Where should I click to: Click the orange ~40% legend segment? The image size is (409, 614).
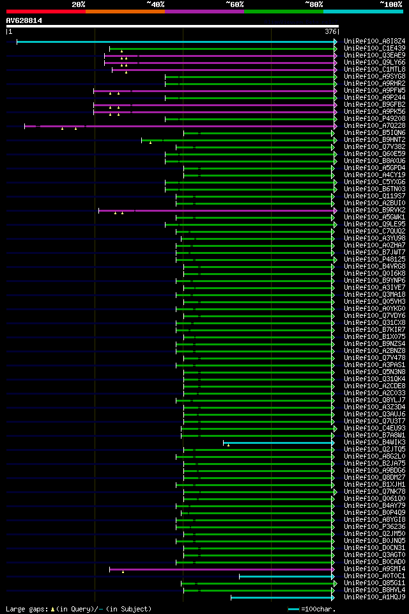(x=125, y=12)
